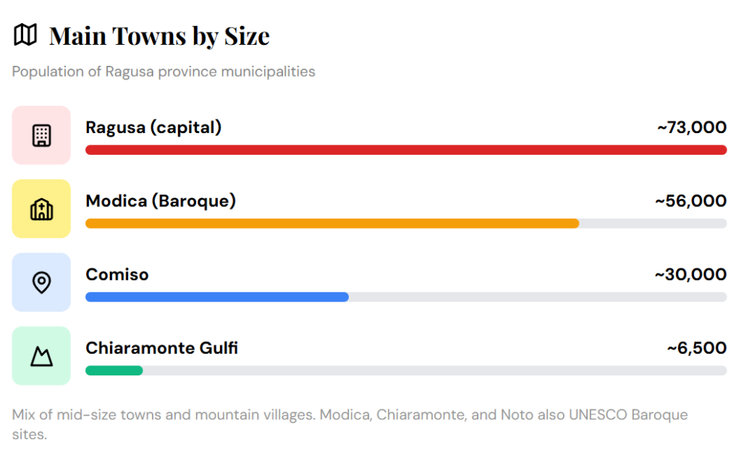This screenshot has width=741, height=463.
Task: Click the building icon for Ragusa
Action: (41, 135)
